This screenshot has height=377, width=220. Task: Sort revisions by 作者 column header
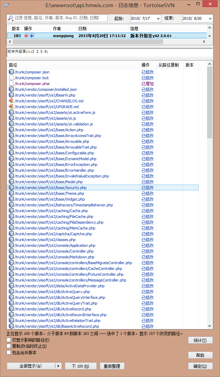click(x=63, y=29)
